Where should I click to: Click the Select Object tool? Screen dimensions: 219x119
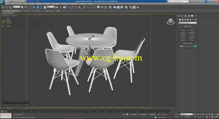tap(22, 7)
